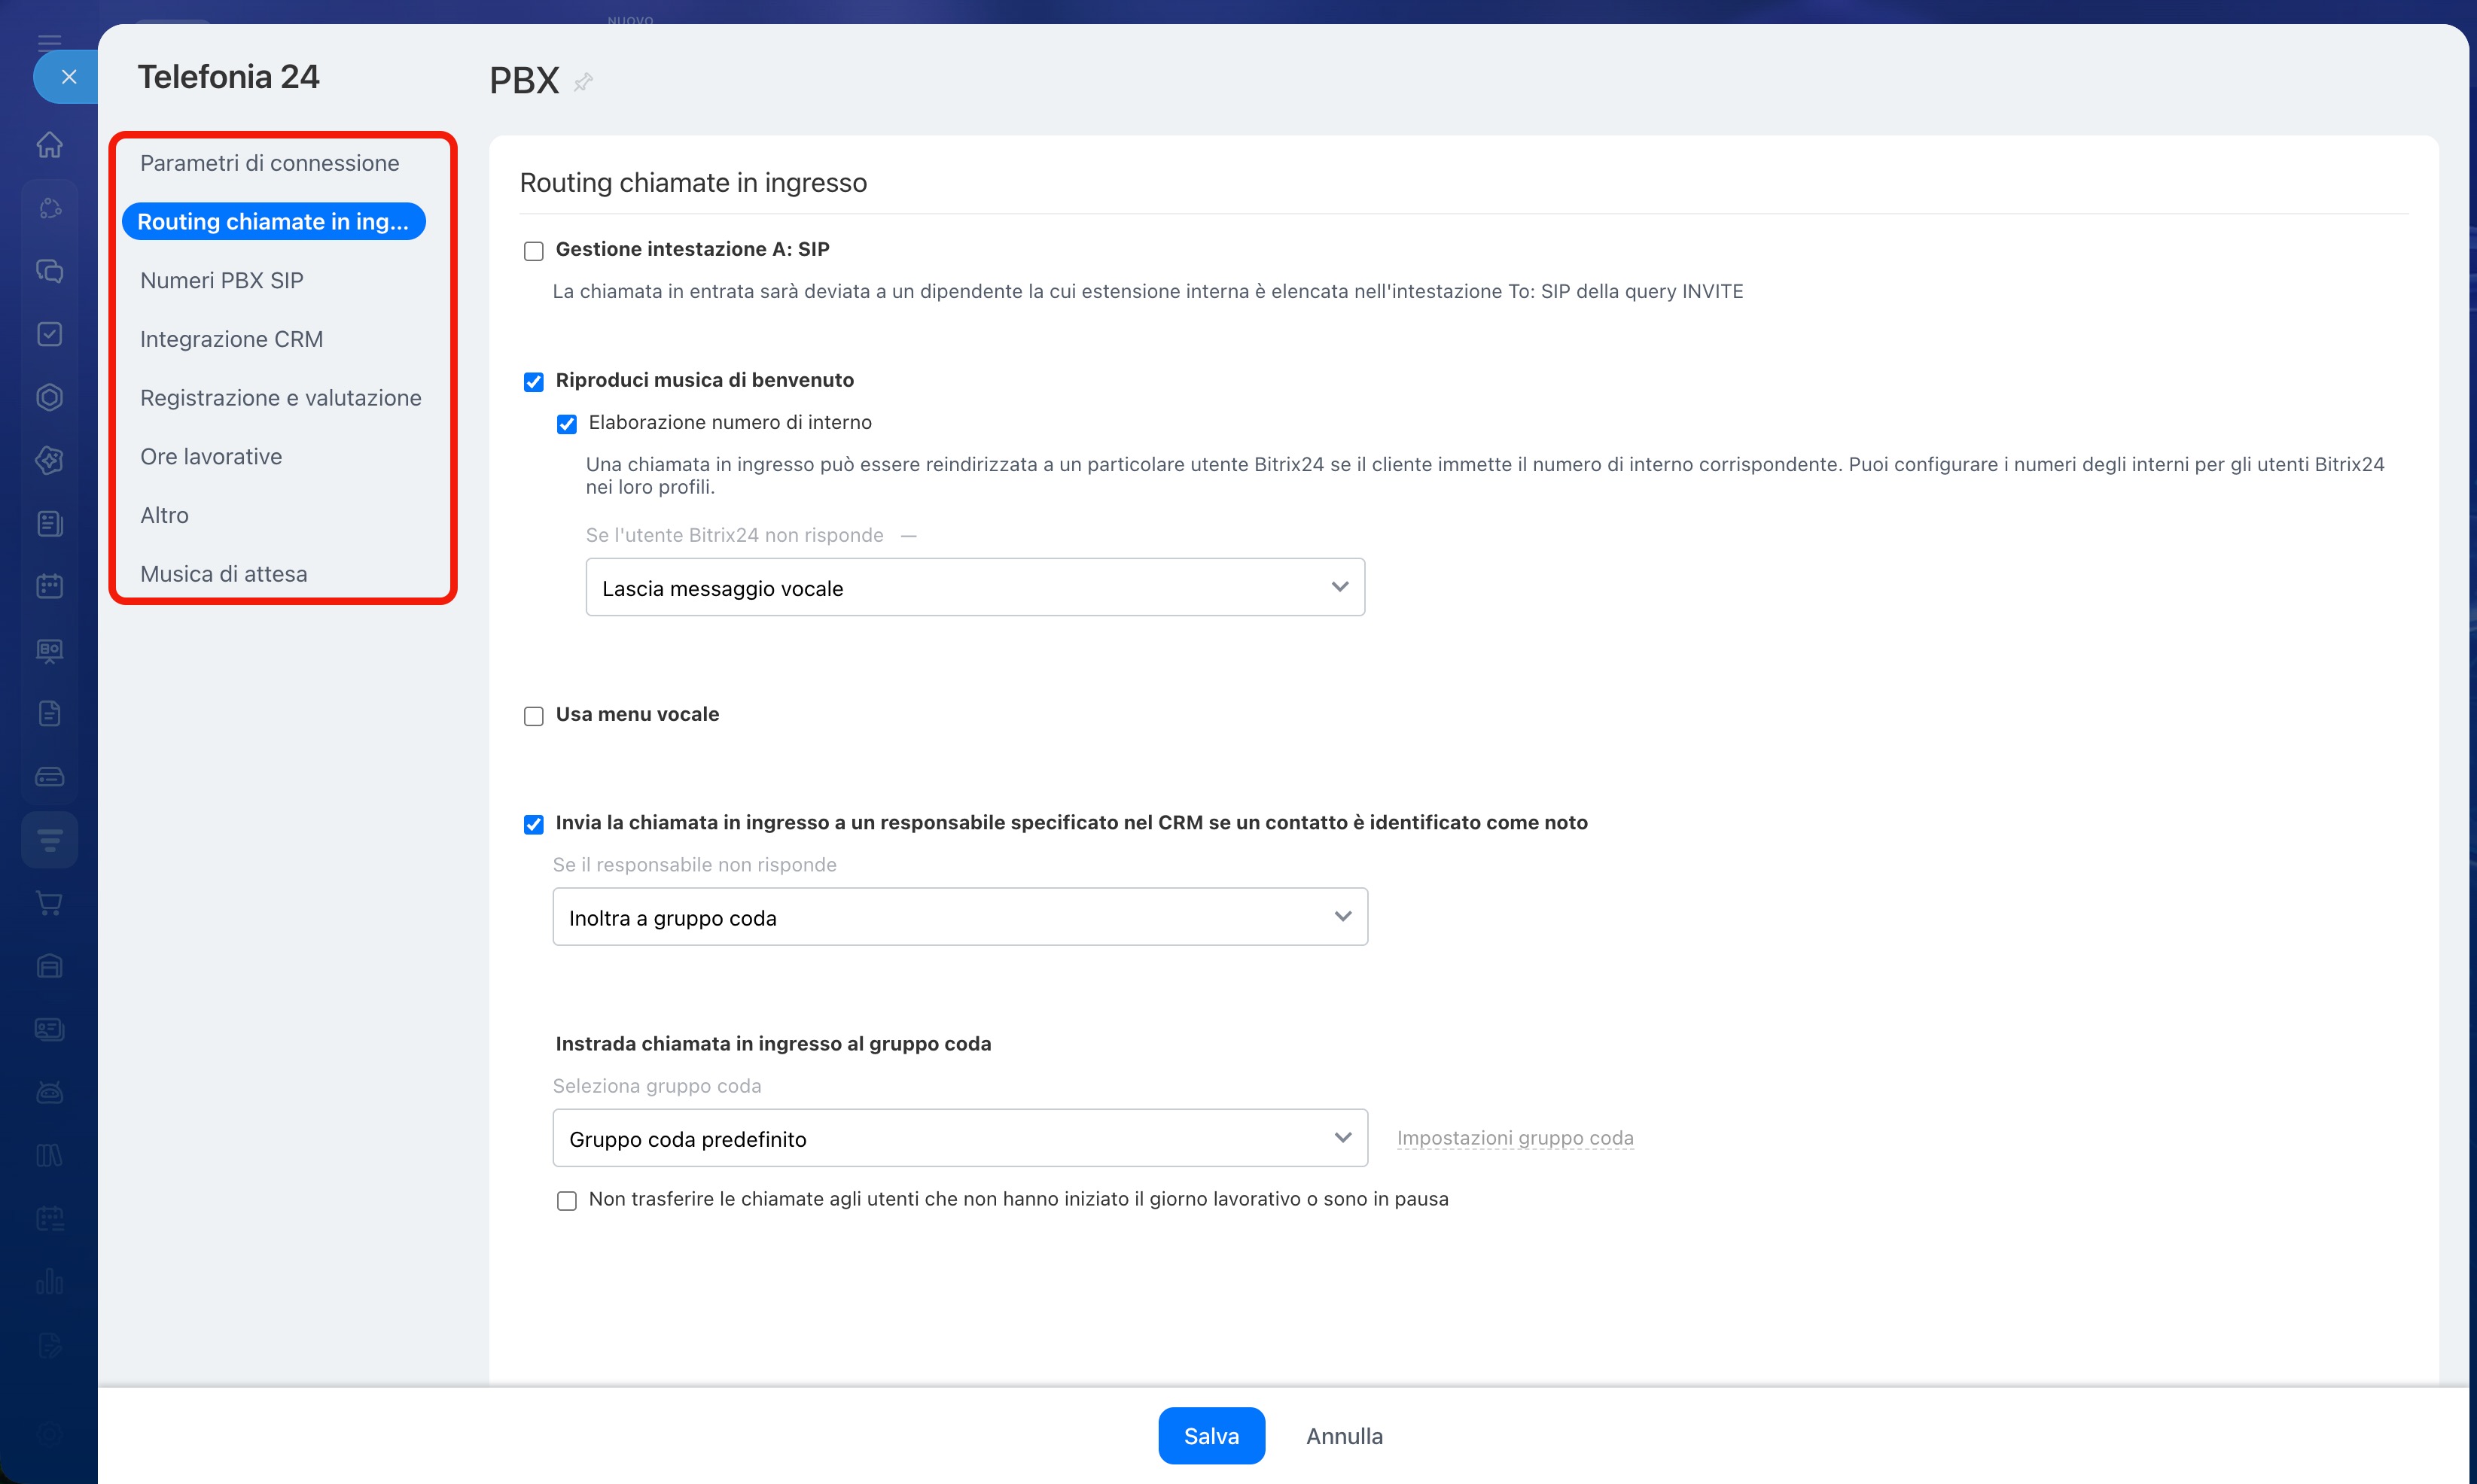Go to Registrazione e valutazione section
Screen dimensions: 2477x1484
point(280,398)
